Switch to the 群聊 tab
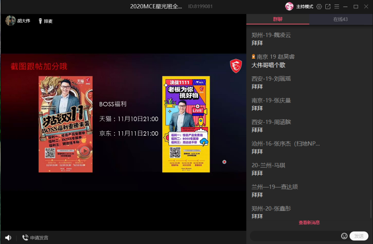 coord(278,19)
